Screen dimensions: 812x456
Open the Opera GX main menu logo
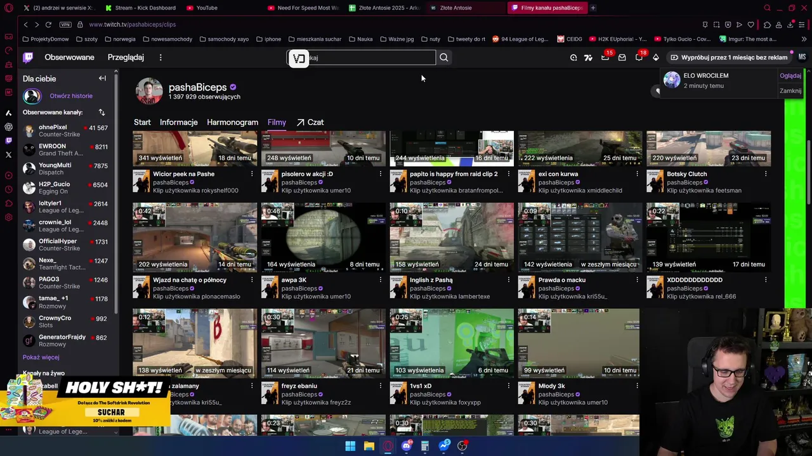click(8, 8)
